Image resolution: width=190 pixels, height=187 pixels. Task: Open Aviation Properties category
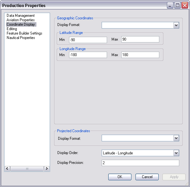coord(21,20)
